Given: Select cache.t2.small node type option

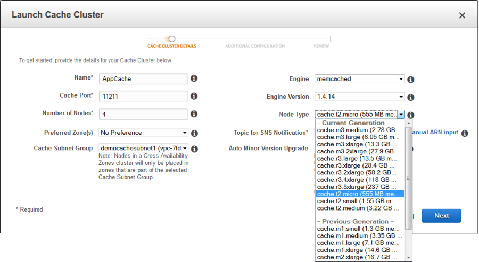Looking at the screenshot, I should (x=356, y=201).
